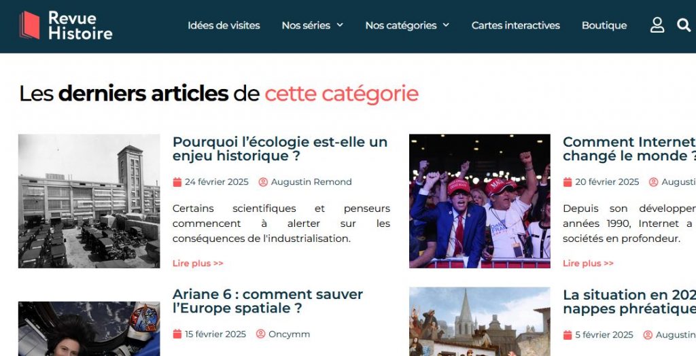
Task: Open Idées de visites menu item
Action: coord(224,26)
